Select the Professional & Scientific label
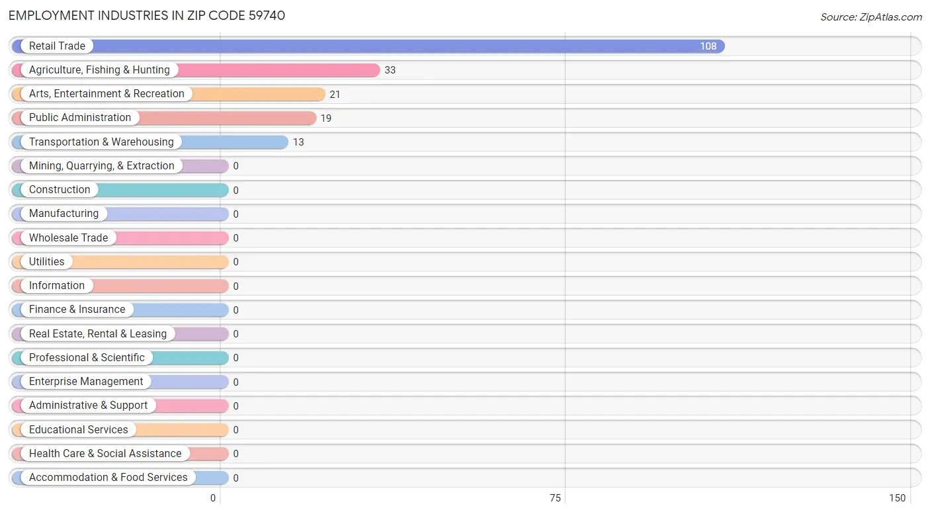Image resolution: width=930 pixels, height=514 pixels. click(x=87, y=358)
